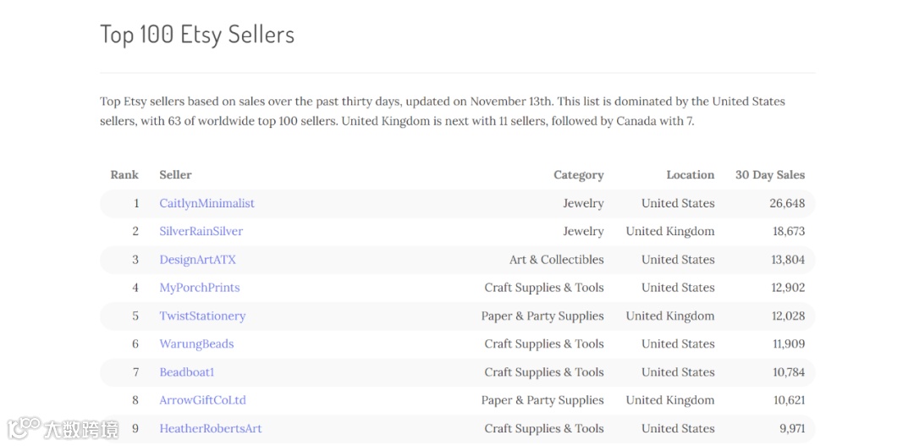Open the CaitlynMinimalist seller link
The image size is (914, 446).
[x=207, y=203]
